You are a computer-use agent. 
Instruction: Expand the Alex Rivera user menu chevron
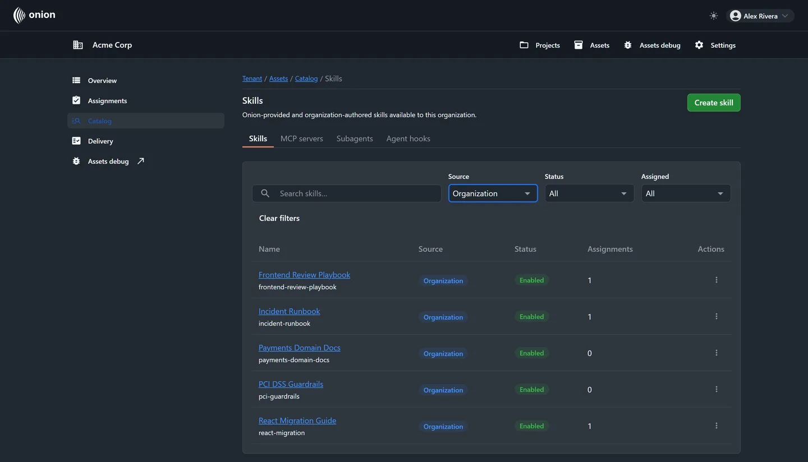click(x=785, y=16)
